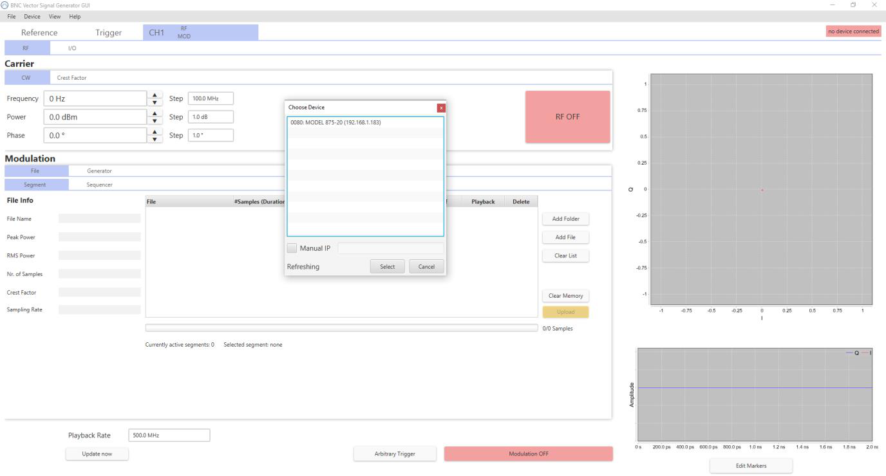The image size is (886, 476).
Task: Click the Add Folder button
Action: pos(565,219)
